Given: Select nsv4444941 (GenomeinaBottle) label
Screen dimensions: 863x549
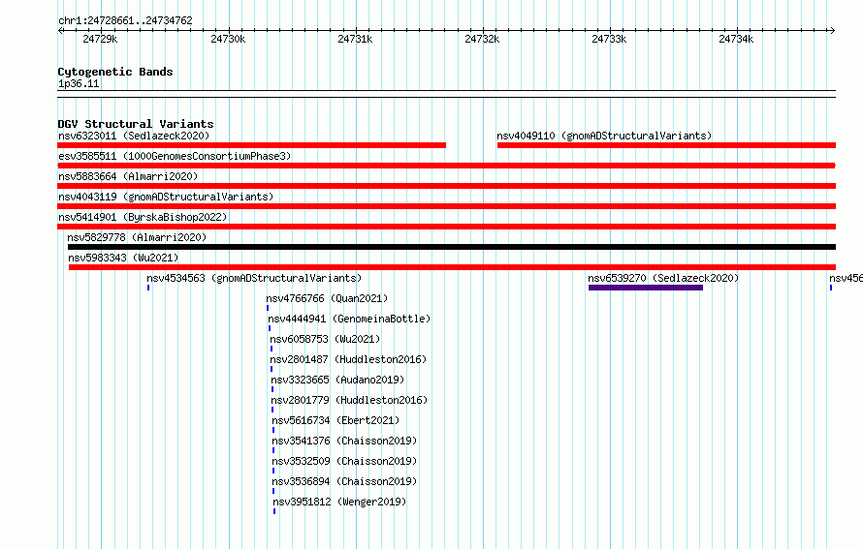Looking at the screenshot, I should (x=349, y=319).
